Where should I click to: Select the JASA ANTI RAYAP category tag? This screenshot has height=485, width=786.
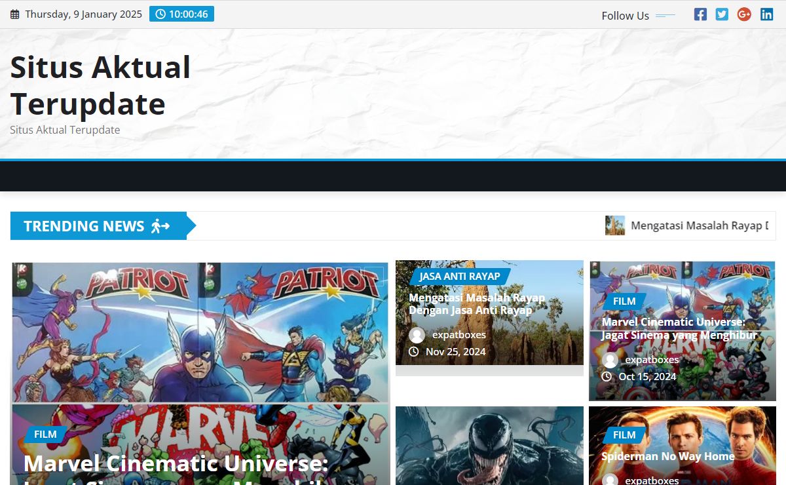point(459,276)
